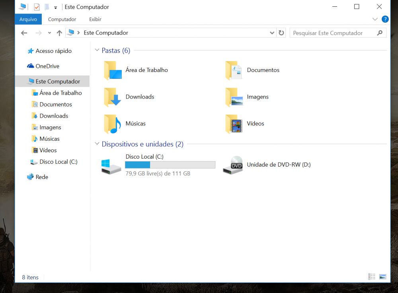Image resolution: width=398 pixels, height=293 pixels.
Task: Open the Área de Trabalho folder icon
Action: [113, 70]
